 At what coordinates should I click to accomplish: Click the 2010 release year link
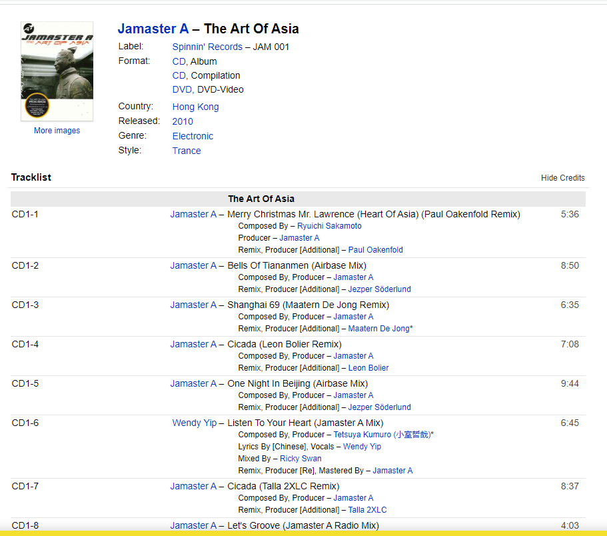coord(183,121)
